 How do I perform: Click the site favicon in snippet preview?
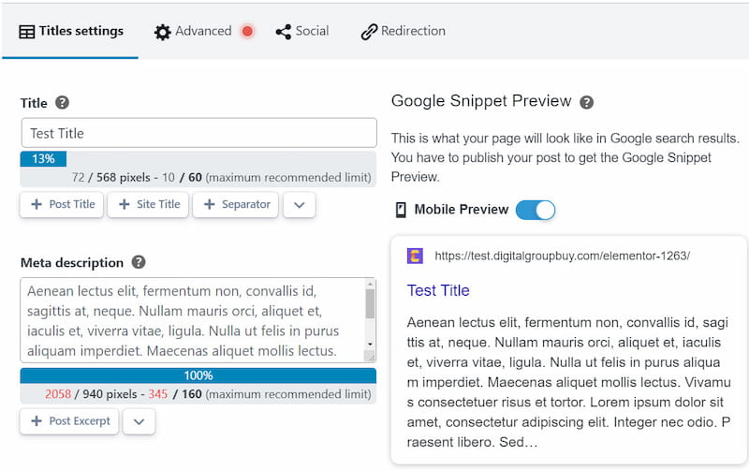click(x=415, y=256)
